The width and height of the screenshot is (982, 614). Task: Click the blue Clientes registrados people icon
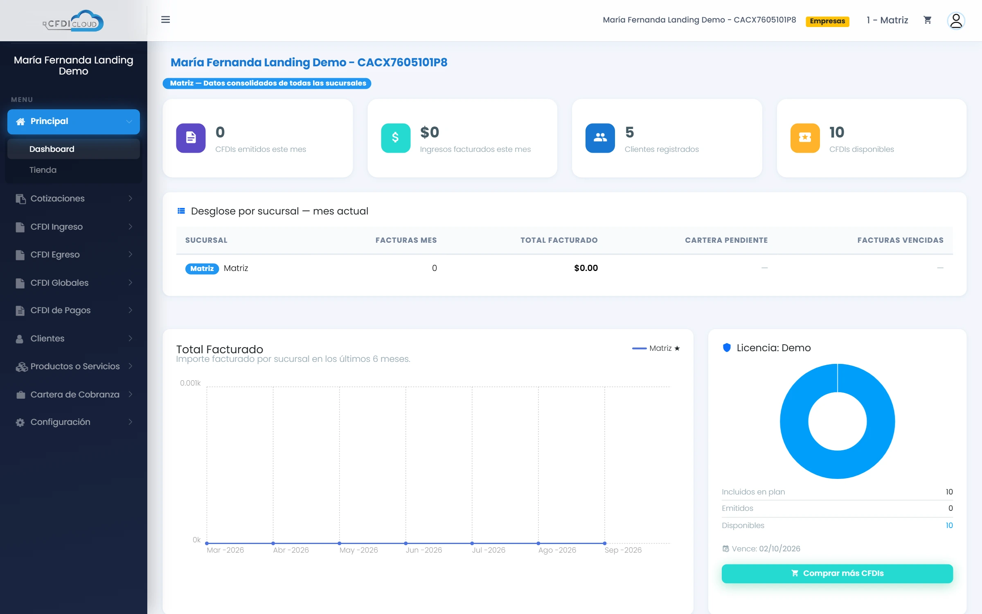(x=600, y=138)
